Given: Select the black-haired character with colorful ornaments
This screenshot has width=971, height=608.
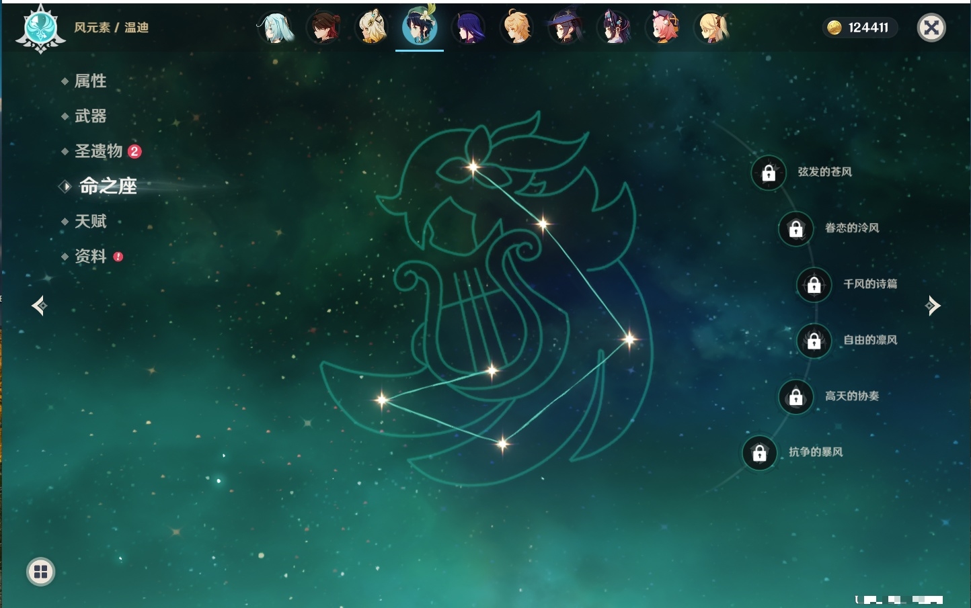Looking at the screenshot, I should (x=614, y=28).
